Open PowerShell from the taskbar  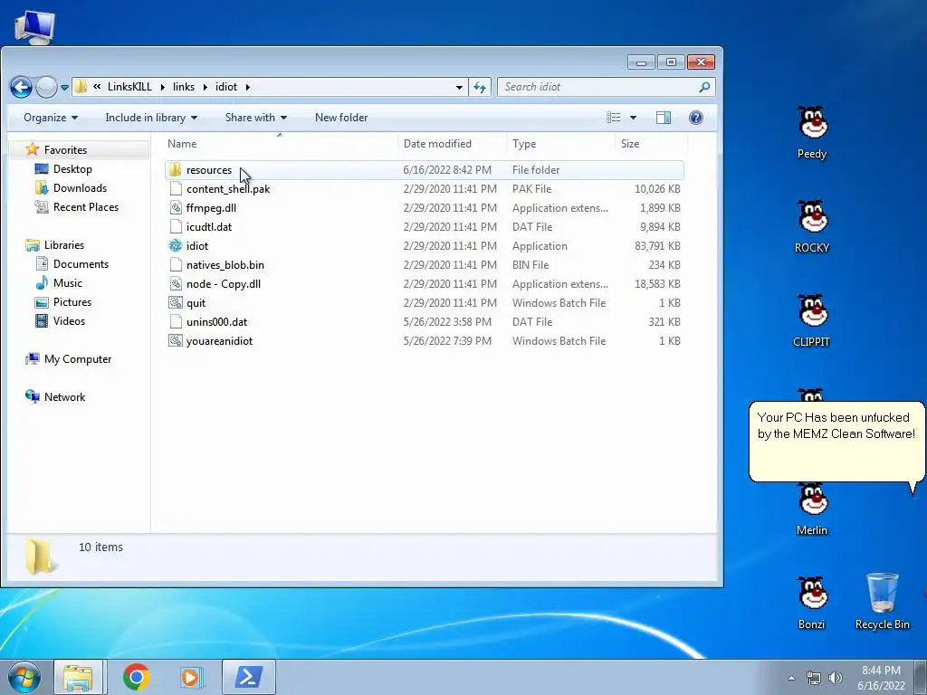click(x=248, y=677)
